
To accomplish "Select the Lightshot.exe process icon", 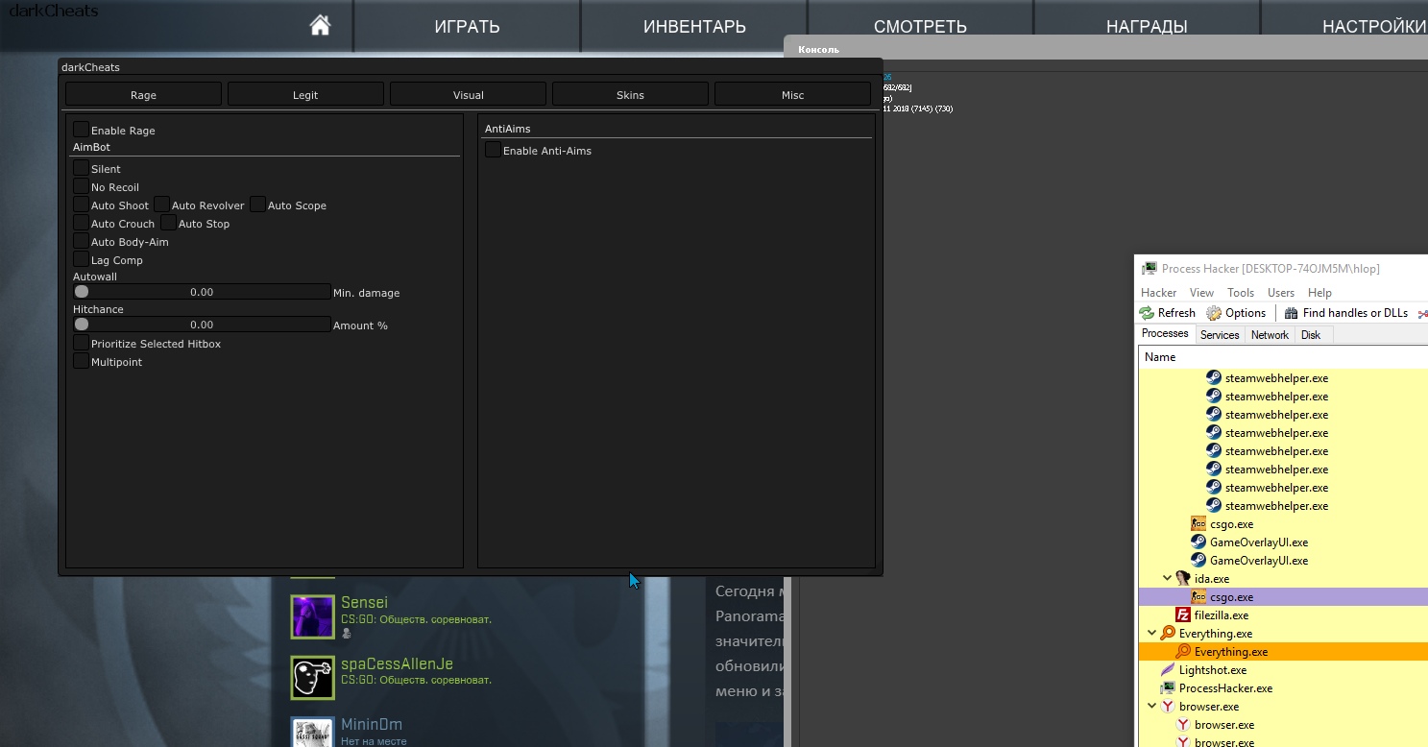I will coord(1168,670).
